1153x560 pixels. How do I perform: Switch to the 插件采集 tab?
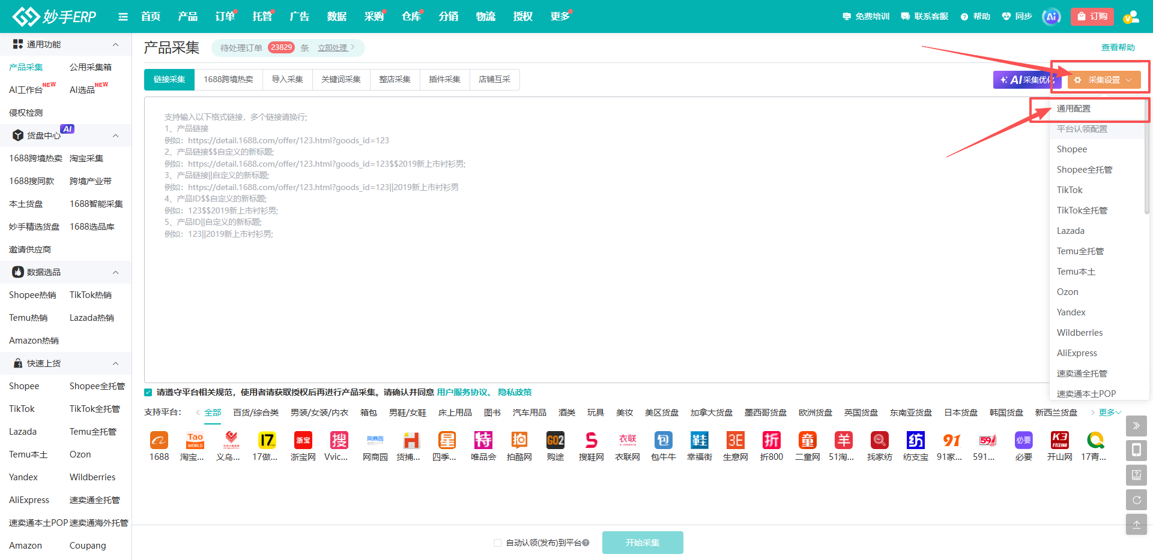(444, 79)
